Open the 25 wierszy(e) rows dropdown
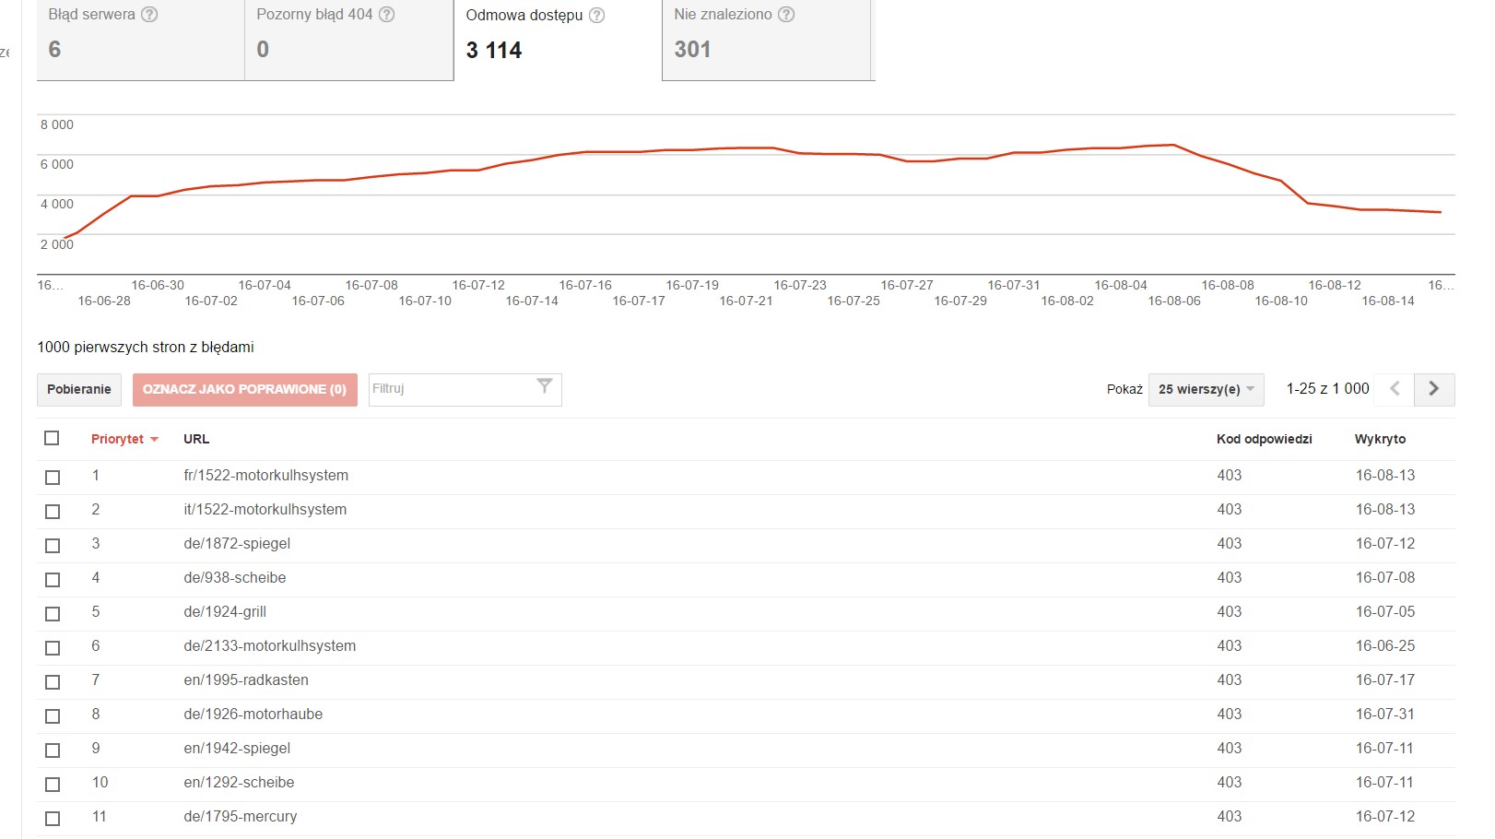The height and width of the screenshot is (839, 1495). (1207, 389)
